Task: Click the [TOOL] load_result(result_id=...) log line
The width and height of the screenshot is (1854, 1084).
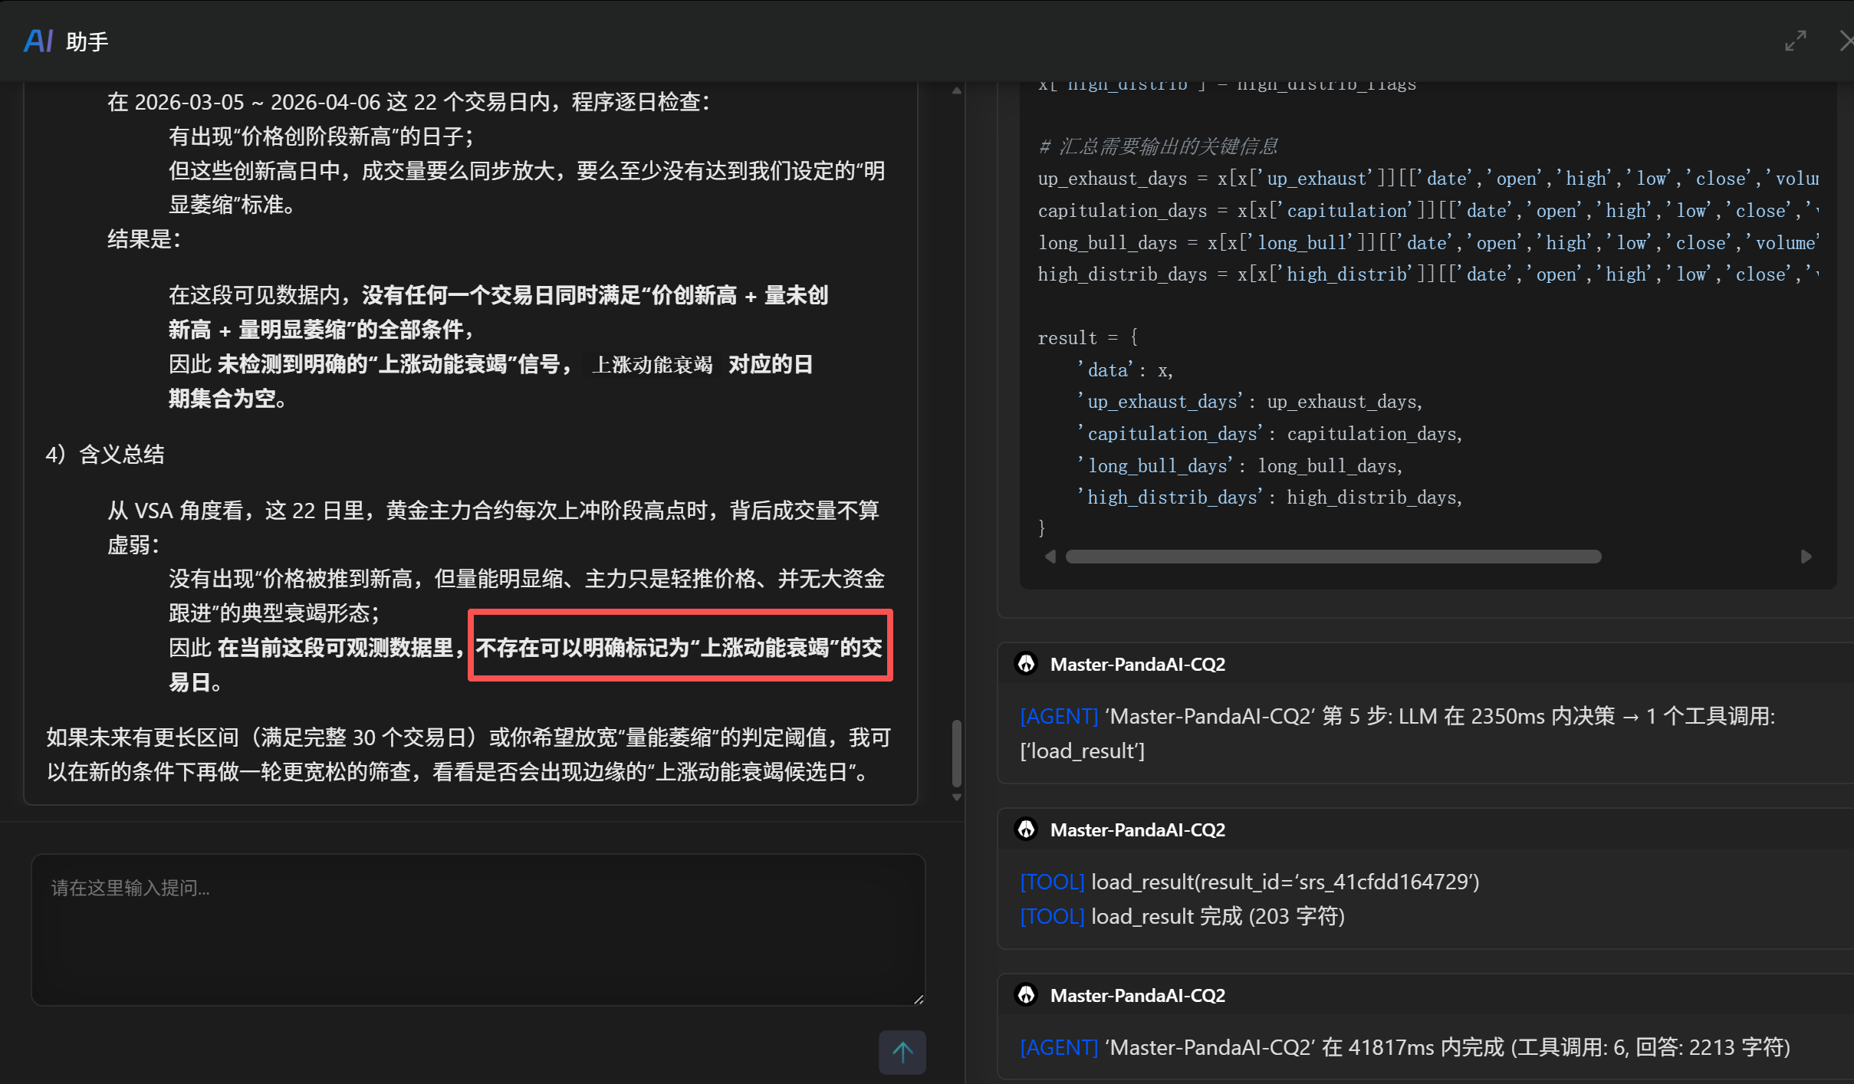Action: [x=1250, y=882]
